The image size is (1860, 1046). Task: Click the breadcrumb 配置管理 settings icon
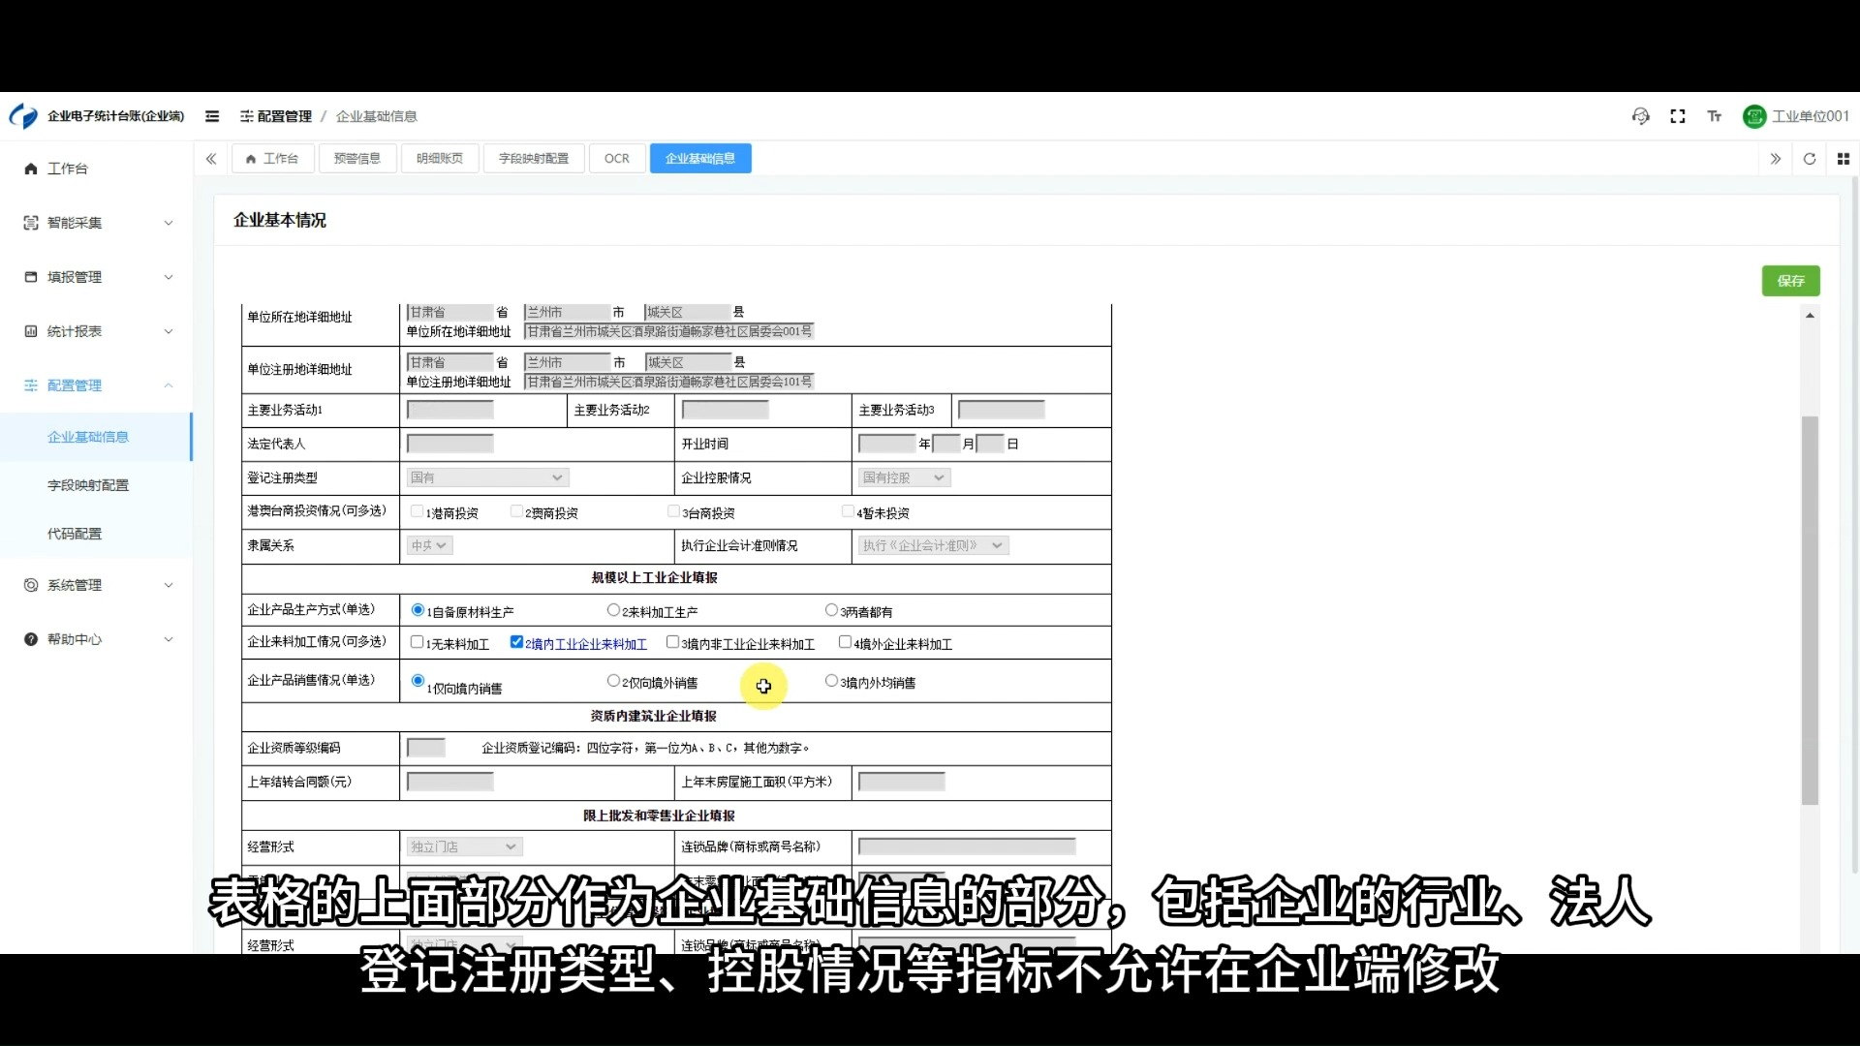coord(247,116)
